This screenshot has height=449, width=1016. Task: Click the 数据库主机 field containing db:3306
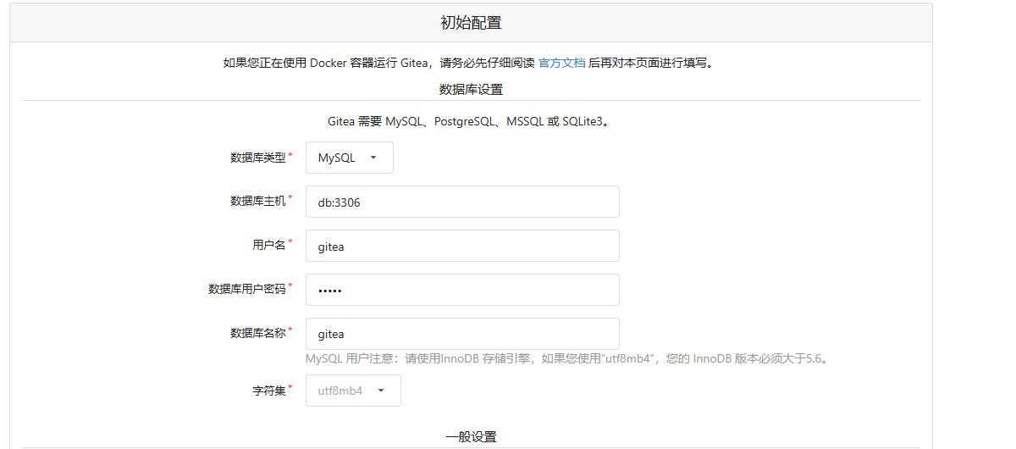[x=462, y=202]
